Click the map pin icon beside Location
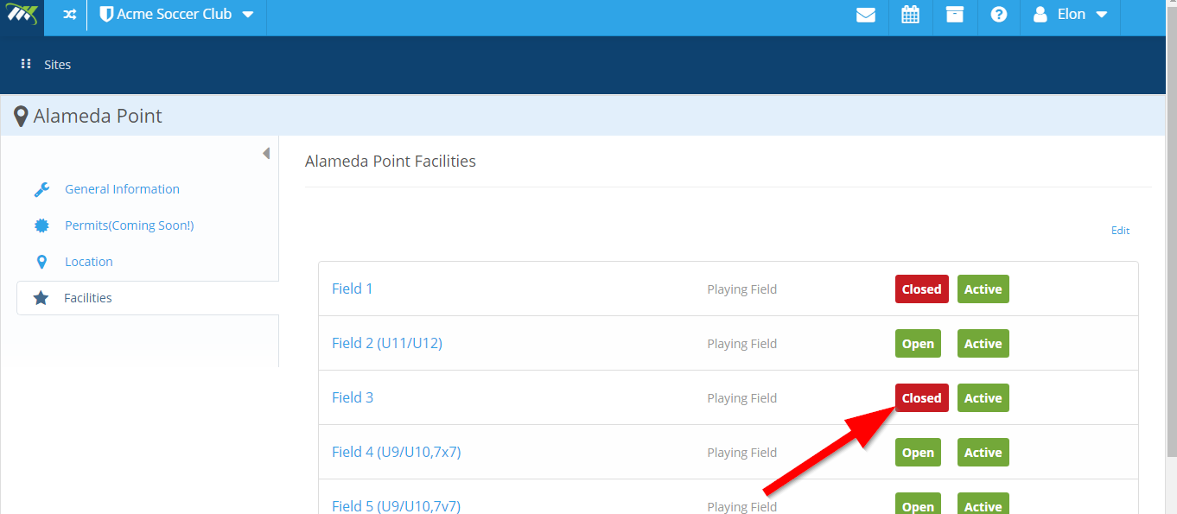The width and height of the screenshot is (1177, 514). pyautogui.click(x=41, y=262)
